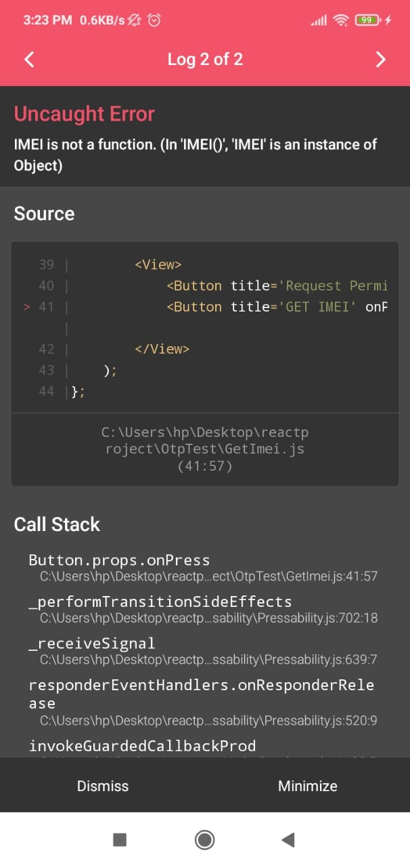Open invokeGuardedCallbackProd stack frame
This screenshot has height=867, width=410.
pyautogui.click(x=142, y=746)
